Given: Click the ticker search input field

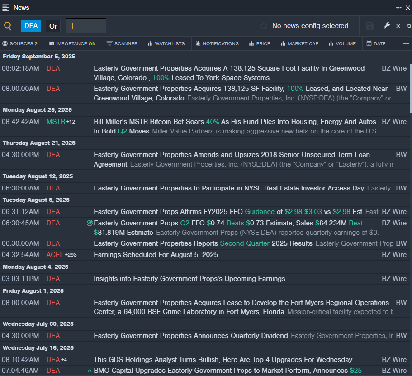Looking at the screenshot, I should pyautogui.click(x=86, y=26).
